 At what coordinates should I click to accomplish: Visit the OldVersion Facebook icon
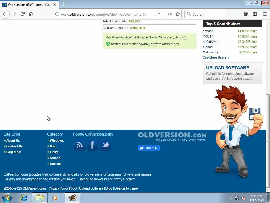93,145
